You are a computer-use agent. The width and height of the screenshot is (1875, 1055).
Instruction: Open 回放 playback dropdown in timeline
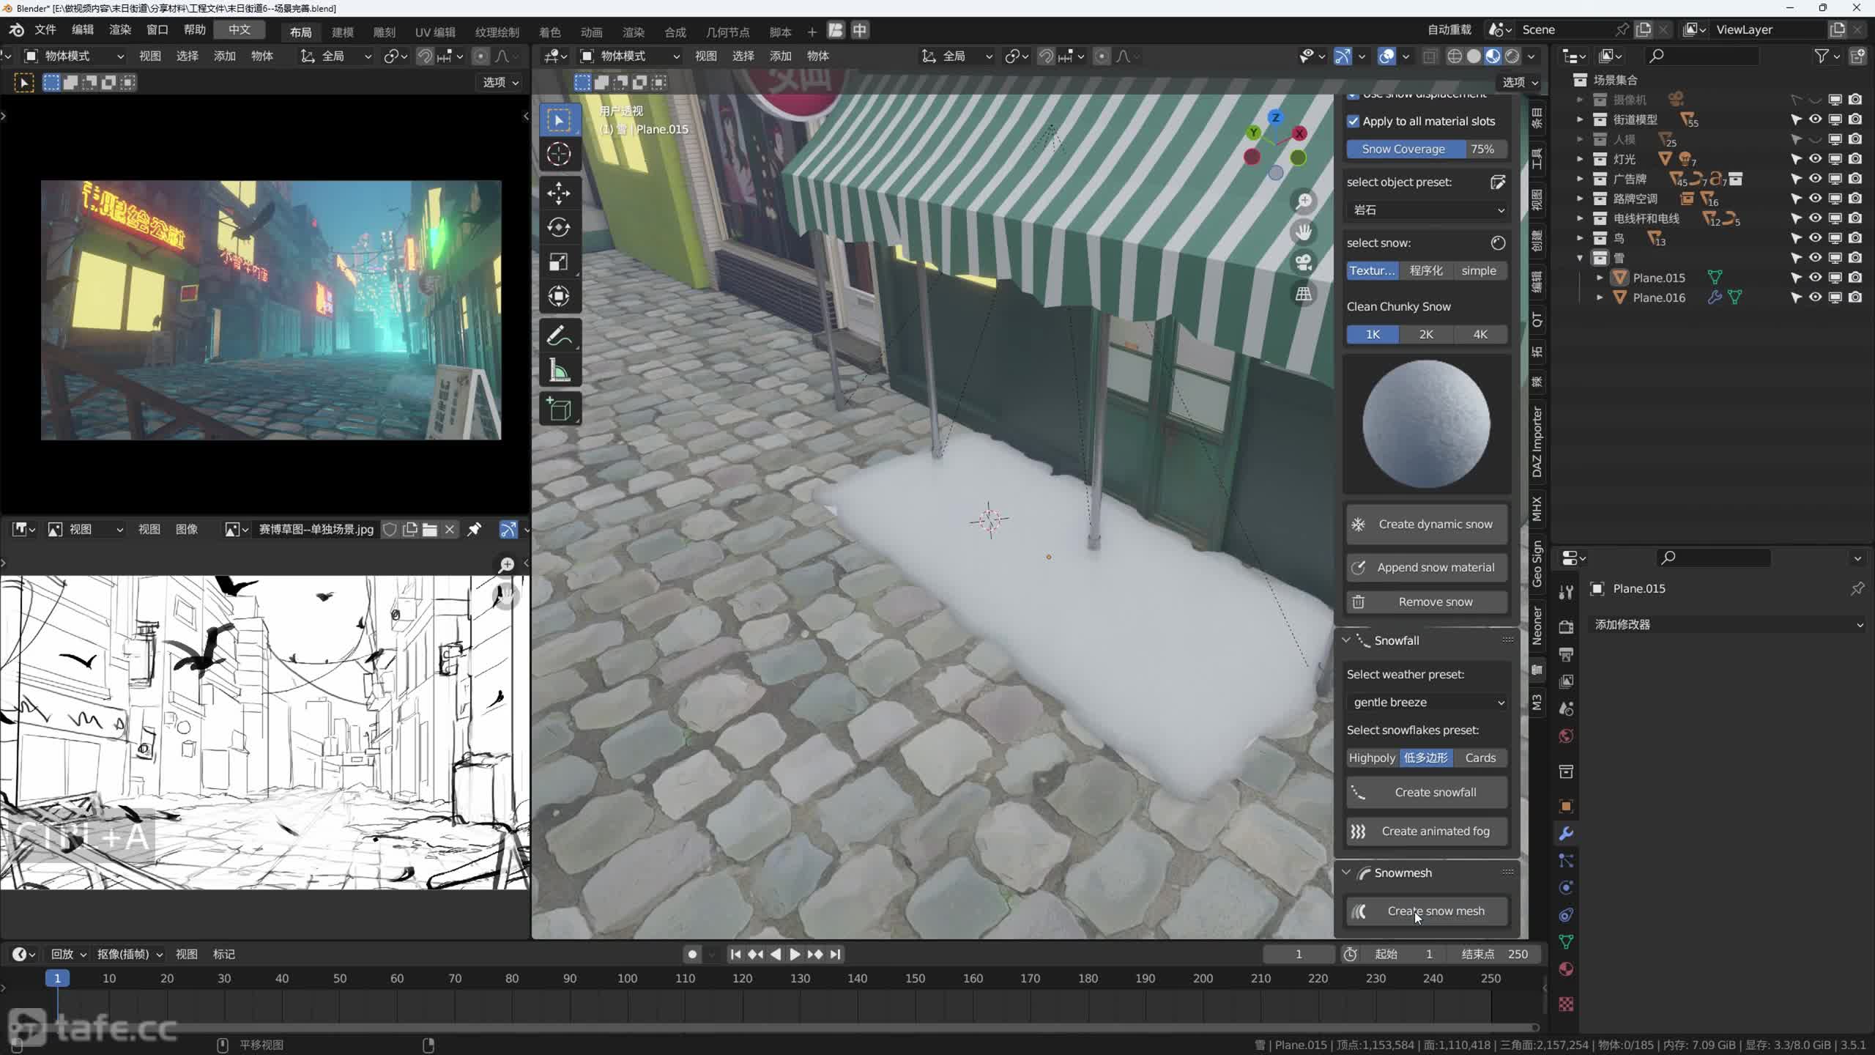click(69, 955)
